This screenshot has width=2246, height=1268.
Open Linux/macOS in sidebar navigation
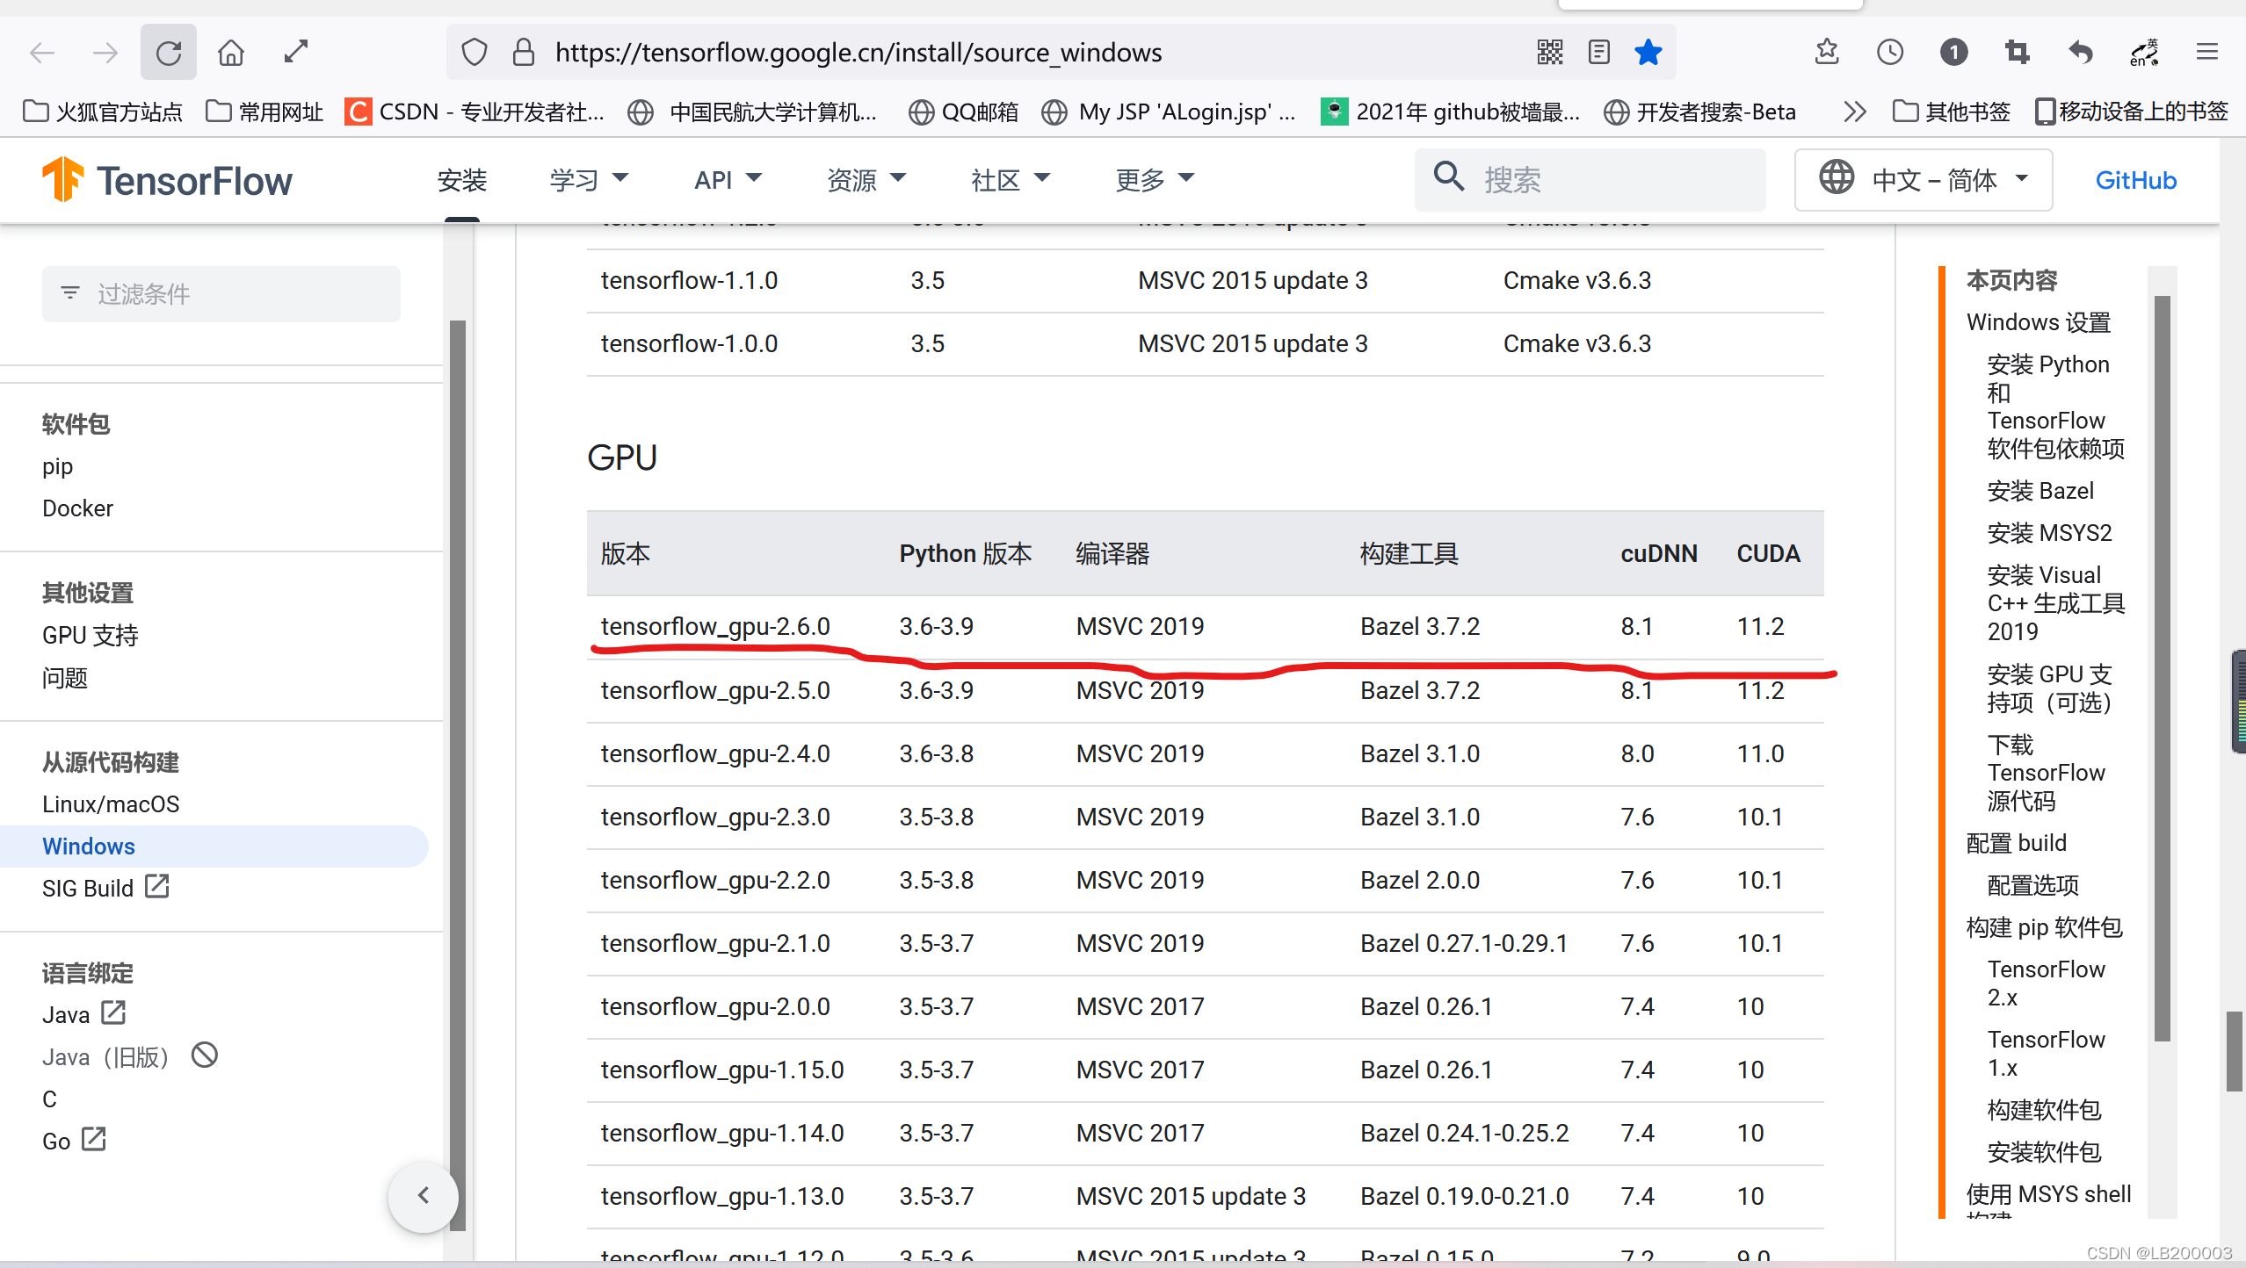point(111,804)
